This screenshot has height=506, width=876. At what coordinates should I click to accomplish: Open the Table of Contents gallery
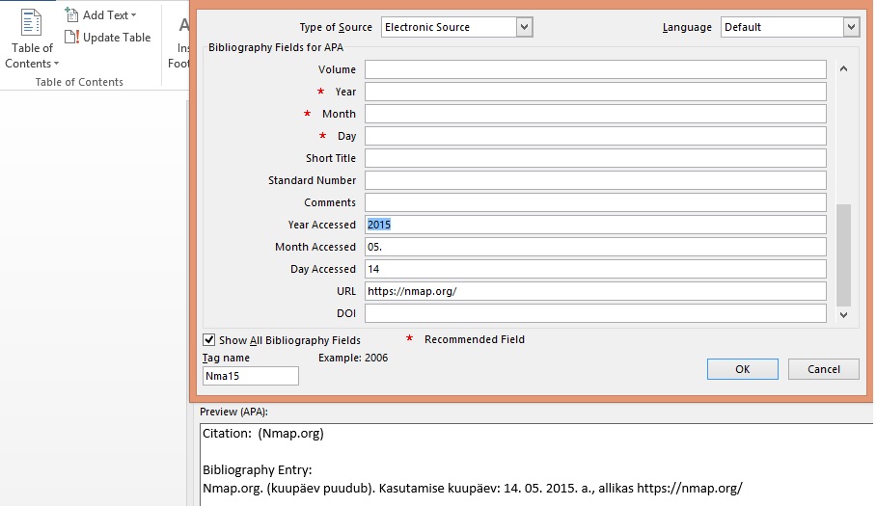31,40
